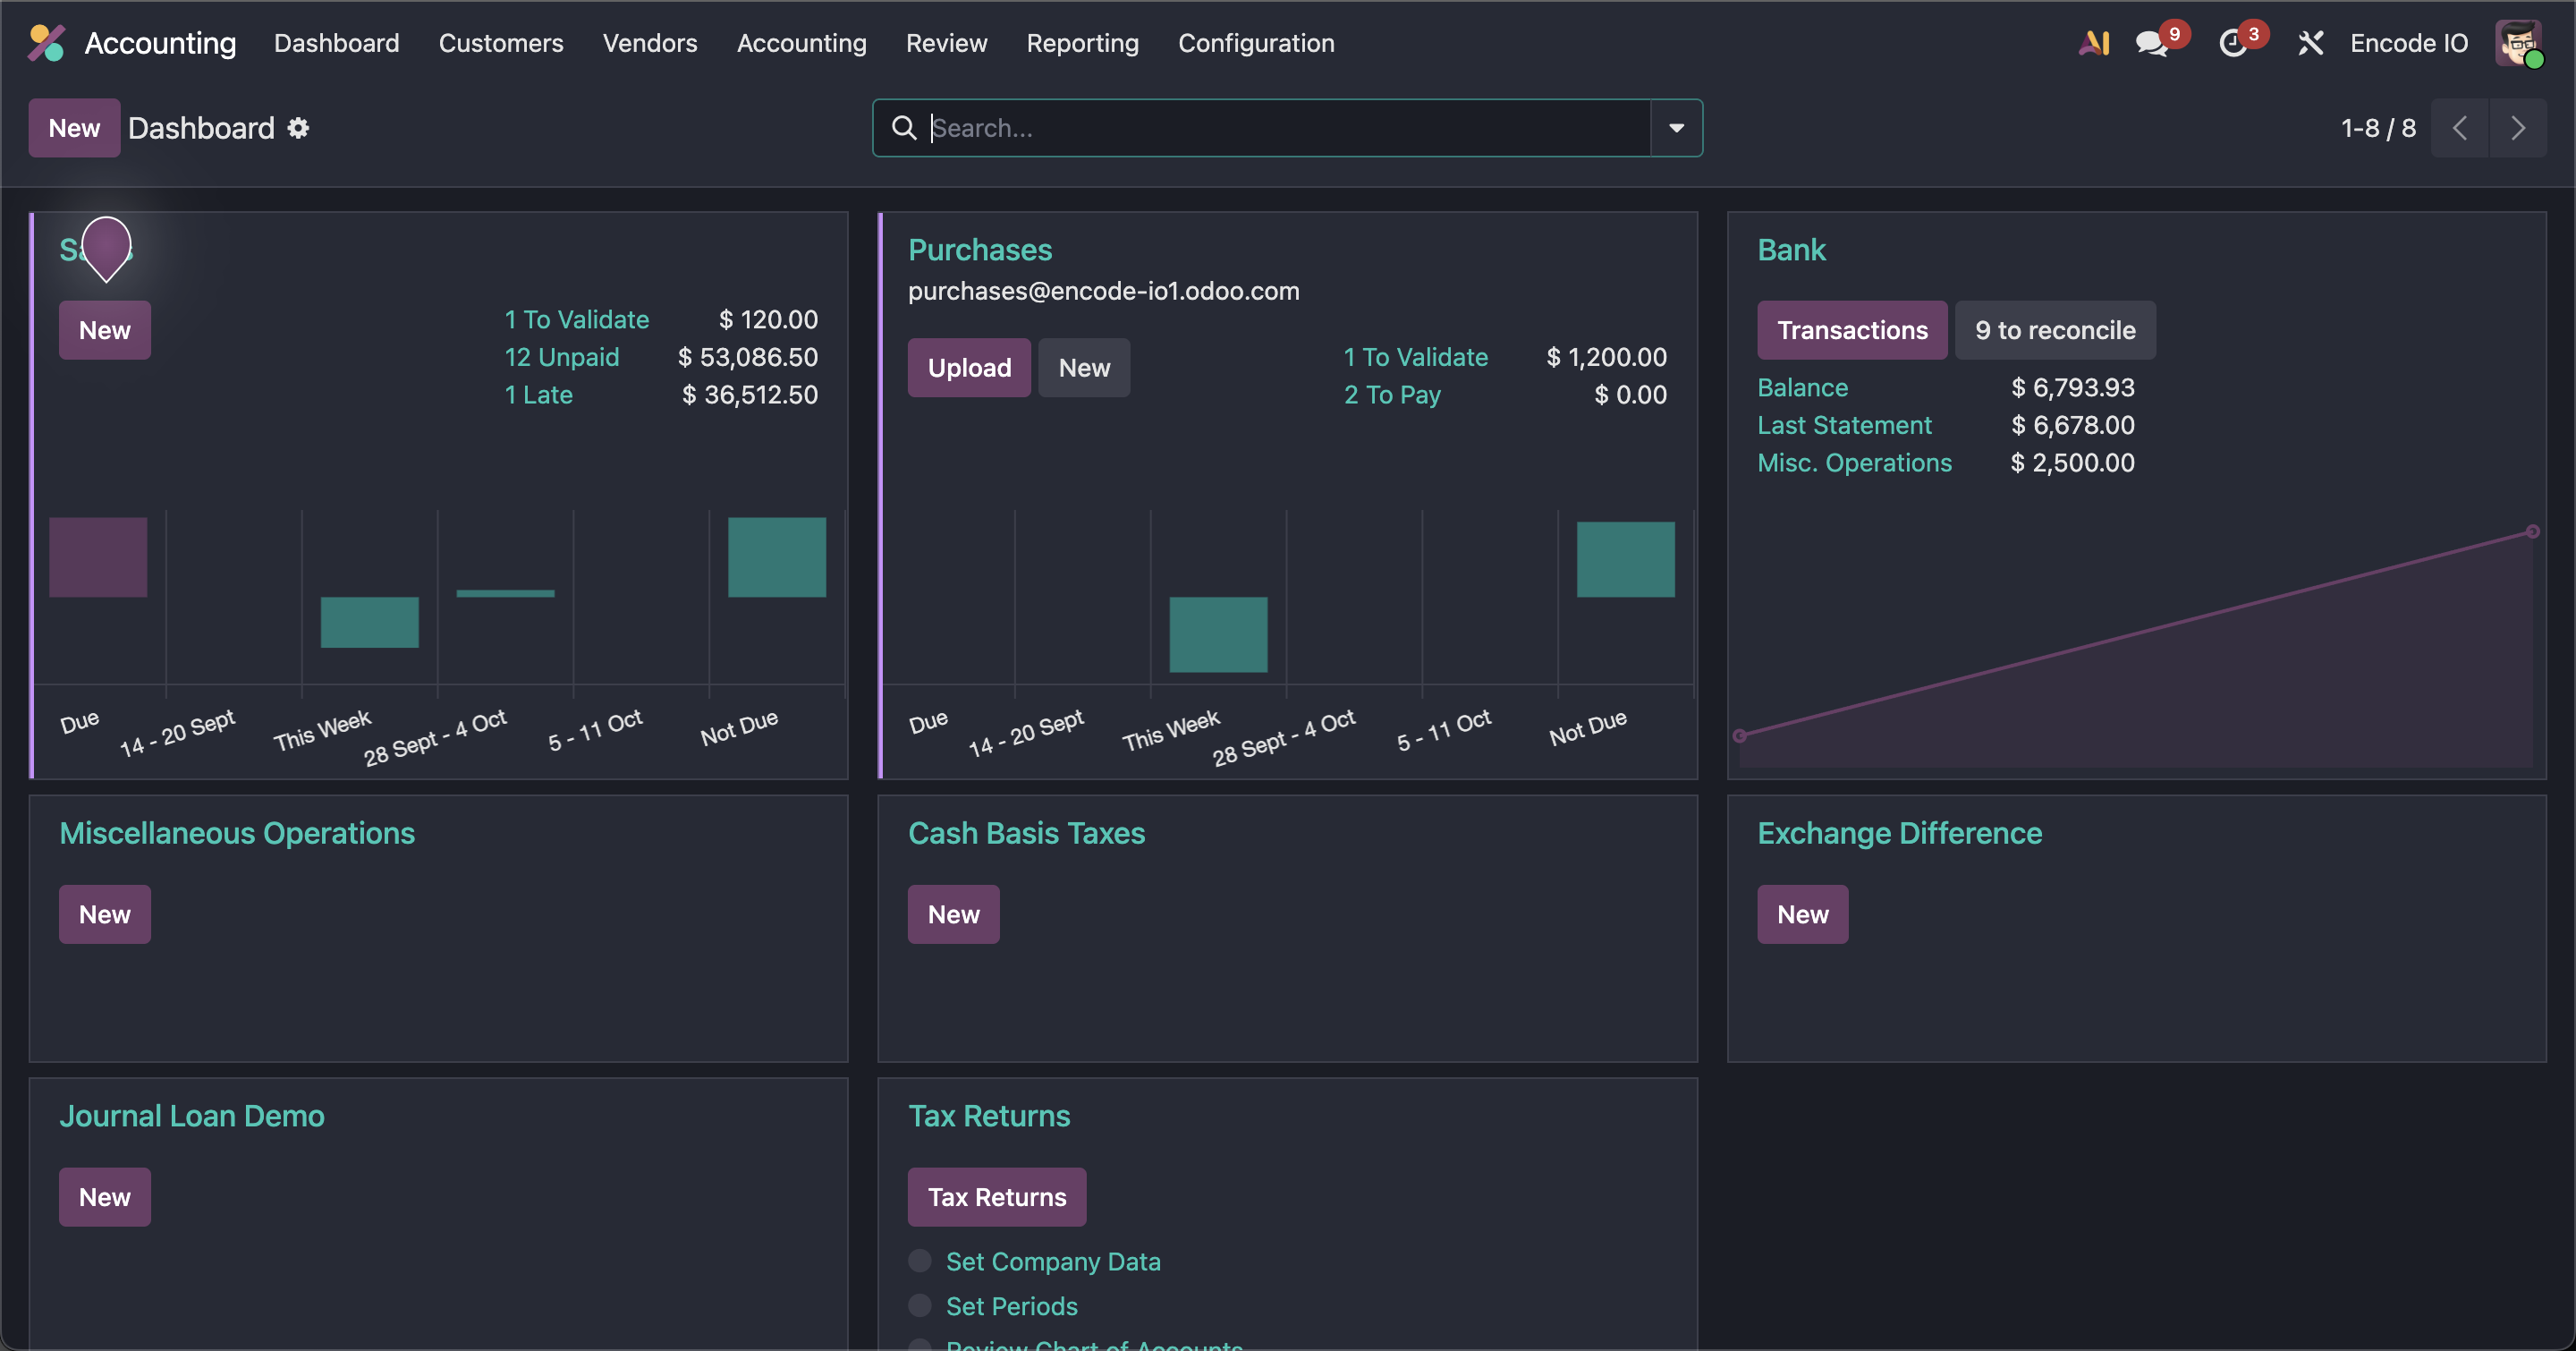The width and height of the screenshot is (2576, 1351).
Task: Expand the search options dropdown arrow
Action: click(1676, 128)
